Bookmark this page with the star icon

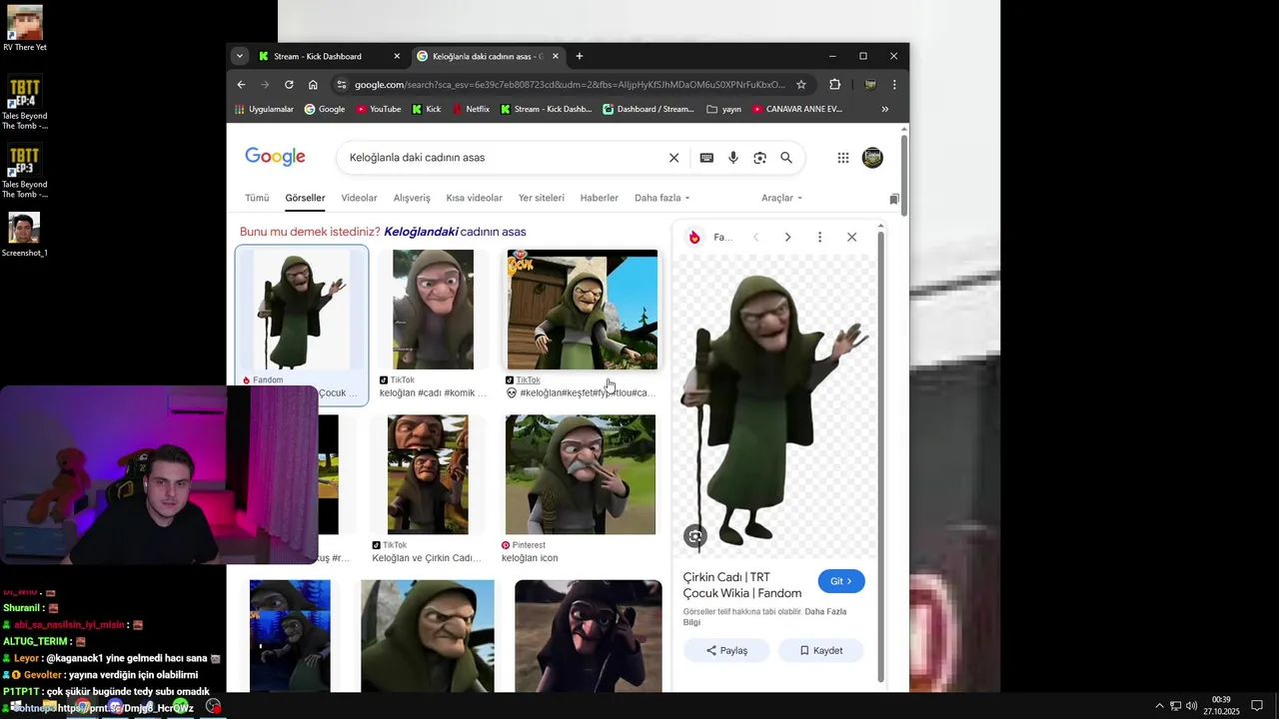coord(800,85)
